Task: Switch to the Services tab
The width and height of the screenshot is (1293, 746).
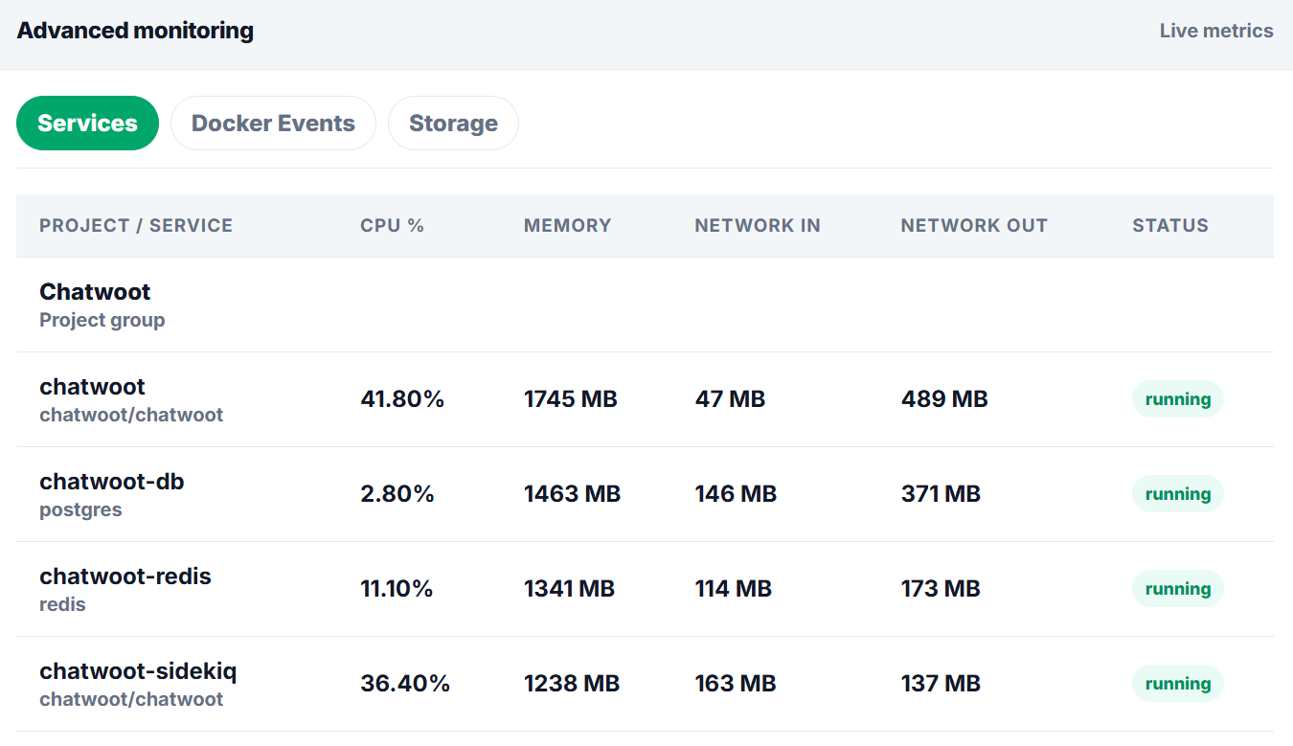Action: 87,124
